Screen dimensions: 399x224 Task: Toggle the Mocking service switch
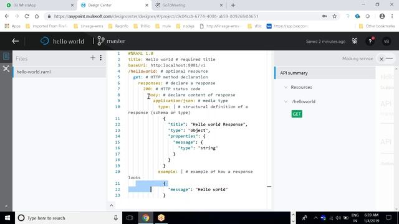tap(386, 58)
